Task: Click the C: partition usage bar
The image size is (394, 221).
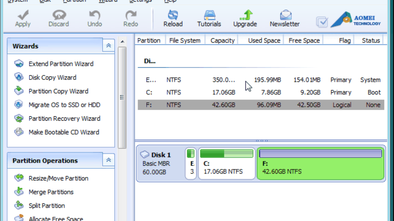Action: (226, 153)
